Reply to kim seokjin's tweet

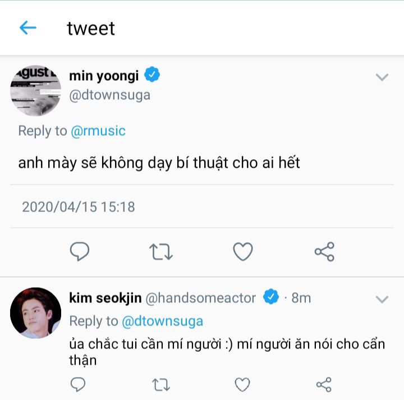(79, 384)
